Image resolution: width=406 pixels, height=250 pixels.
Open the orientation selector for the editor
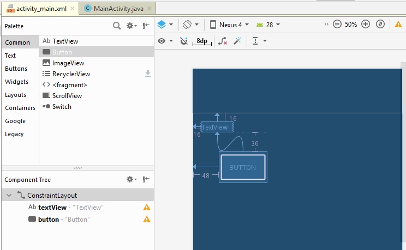coord(190,25)
